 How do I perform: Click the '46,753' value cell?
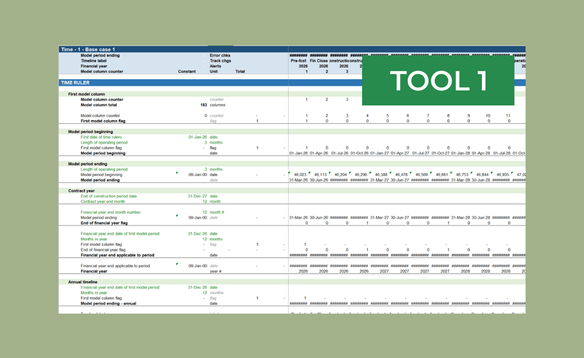[x=462, y=174]
